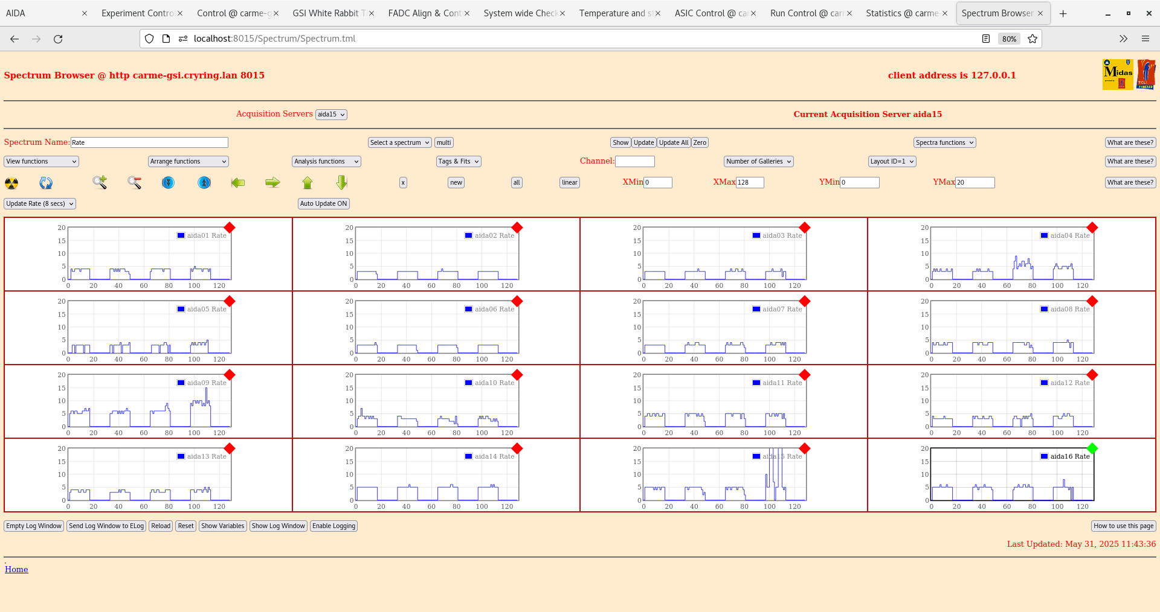Image resolution: width=1160 pixels, height=612 pixels.
Task: Toggle the Auto Update ON button
Action: 323,203
